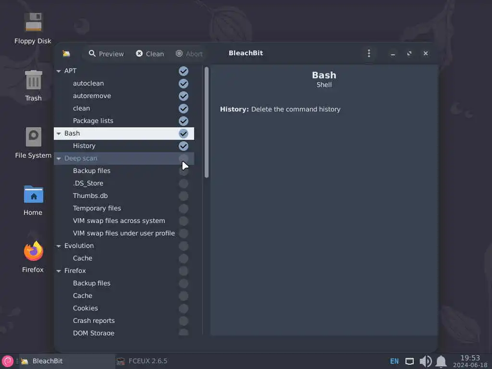Select the Temporary files row
Screen dimensions: 492x369
pyautogui.click(x=124, y=209)
